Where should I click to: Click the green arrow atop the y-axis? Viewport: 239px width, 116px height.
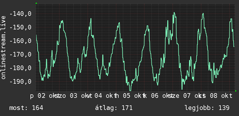(36, 3)
